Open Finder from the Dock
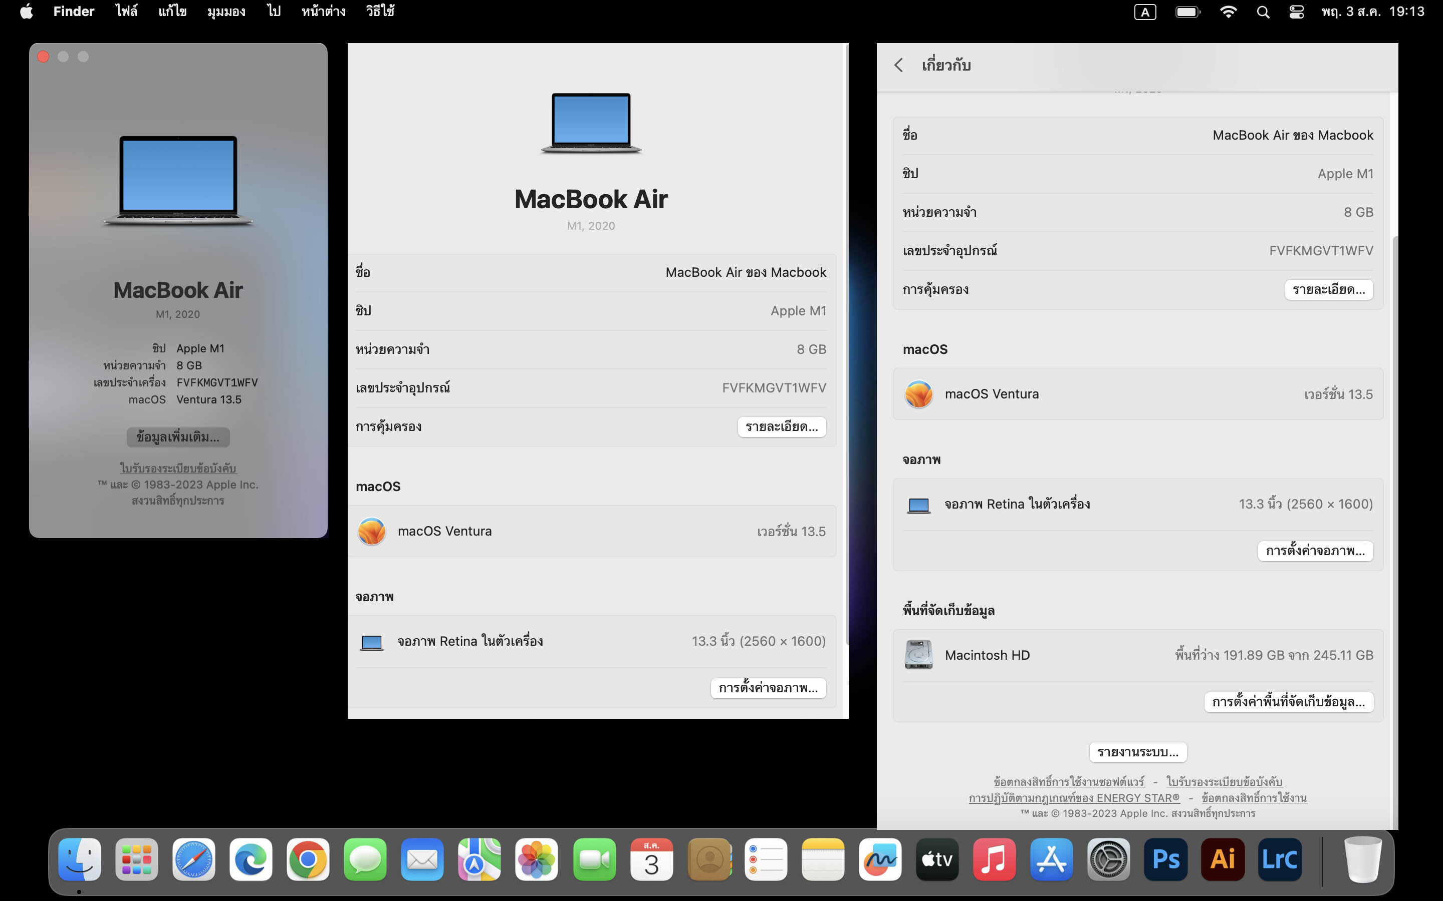 click(x=79, y=859)
